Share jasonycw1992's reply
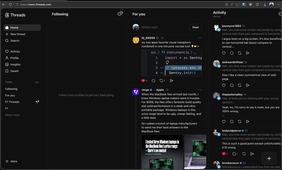This screenshot has height=170, width=282. (x=248, y=53)
